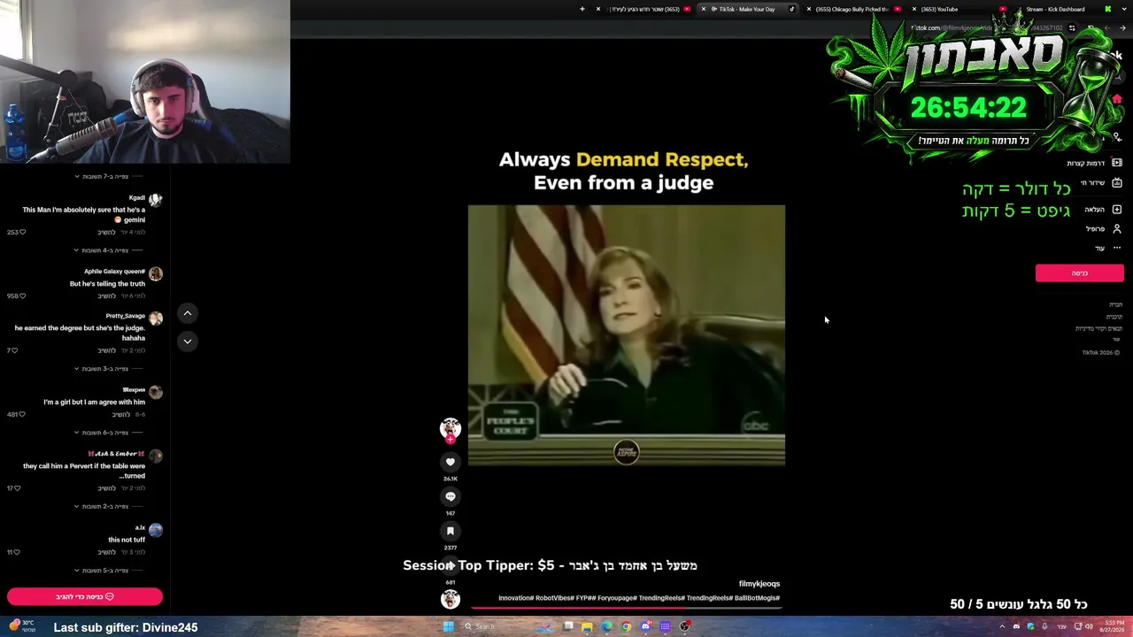1133x637 pixels.
Task: Go to the next video with down arrow
Action: tap(187, 341)
